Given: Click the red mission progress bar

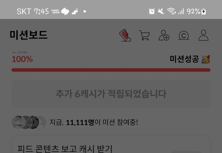Looking at the screenshot, I should [111, 70].
